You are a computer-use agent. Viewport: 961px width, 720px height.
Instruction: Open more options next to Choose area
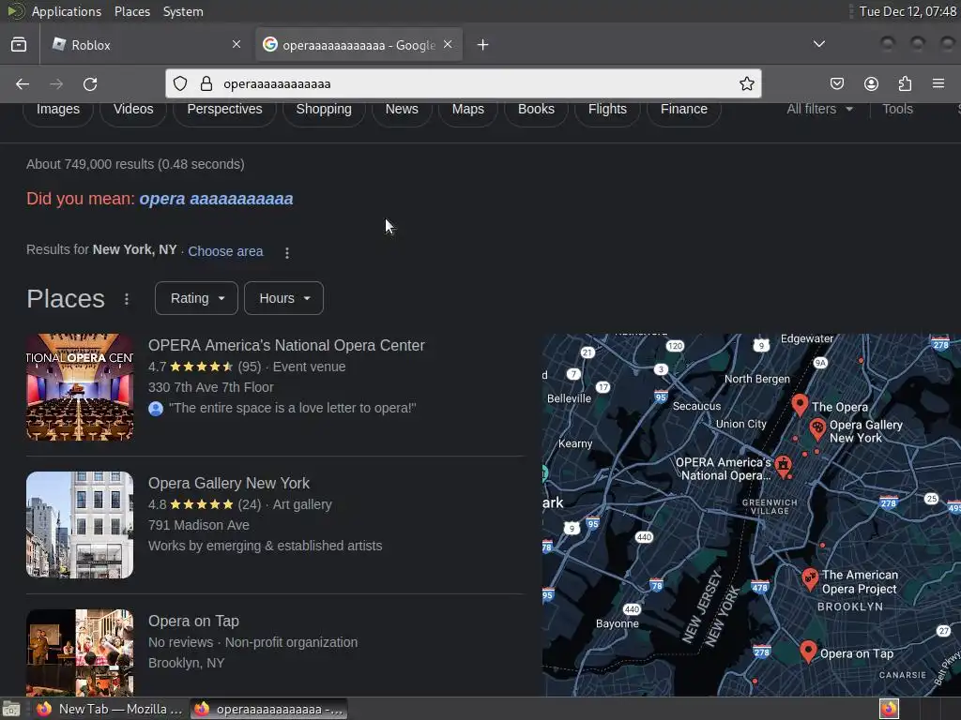point(287,252)
